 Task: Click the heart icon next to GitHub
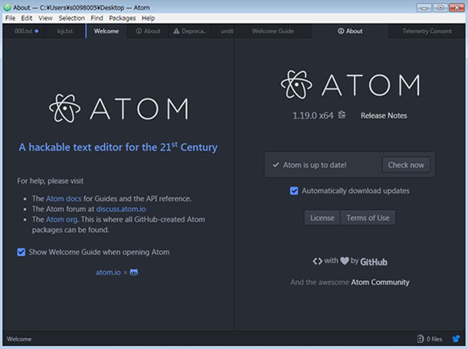coord(345,261)
